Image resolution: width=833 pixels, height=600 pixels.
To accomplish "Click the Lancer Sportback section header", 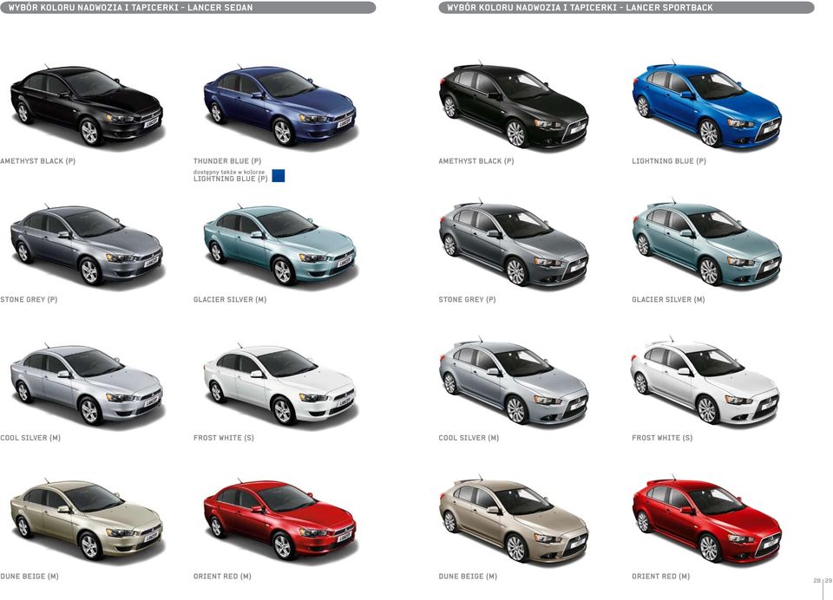I will tap(626, 8).
